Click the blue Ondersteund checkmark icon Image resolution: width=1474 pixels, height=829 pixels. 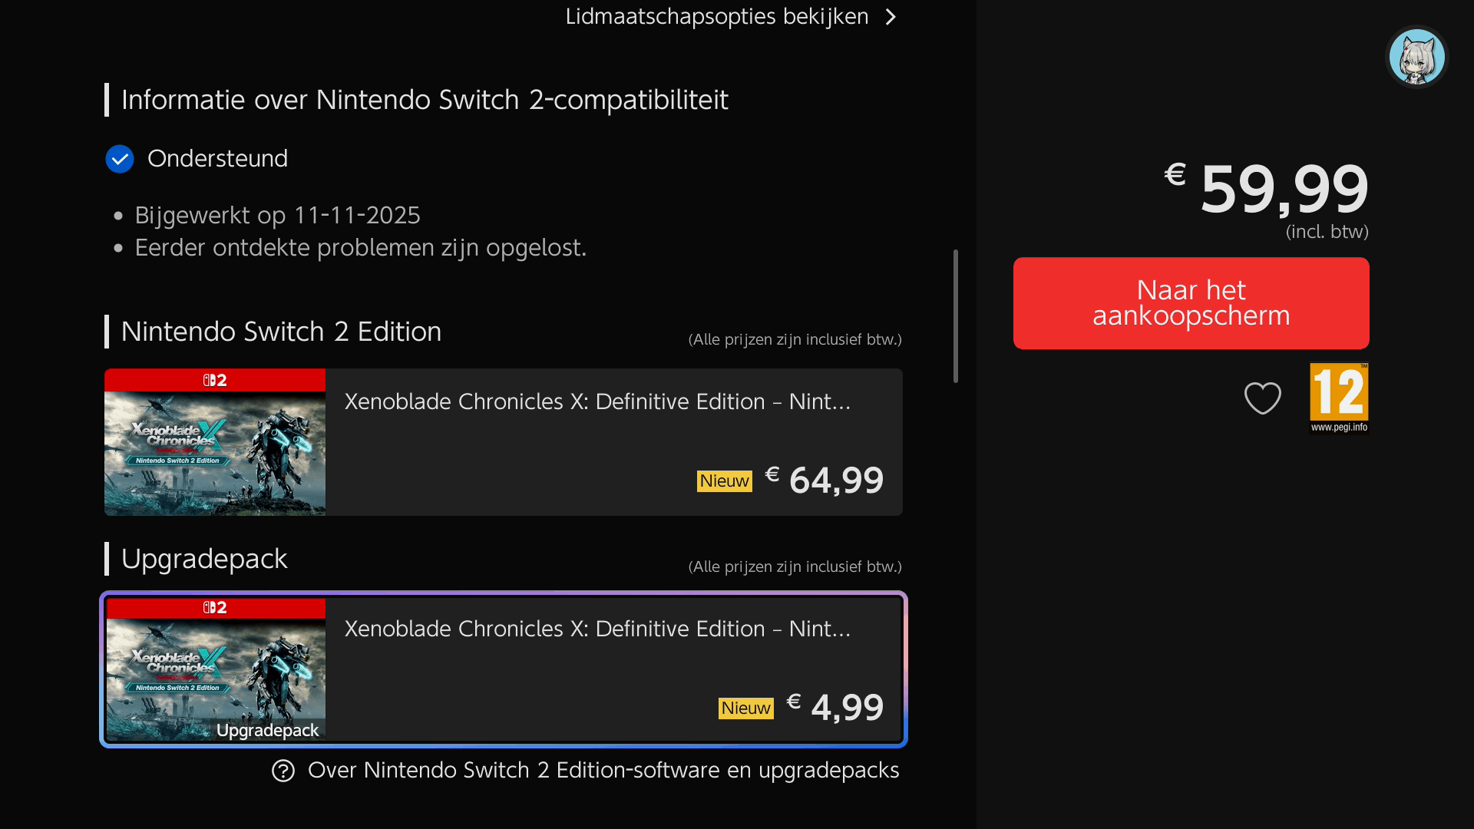click(x=120, y=159)
